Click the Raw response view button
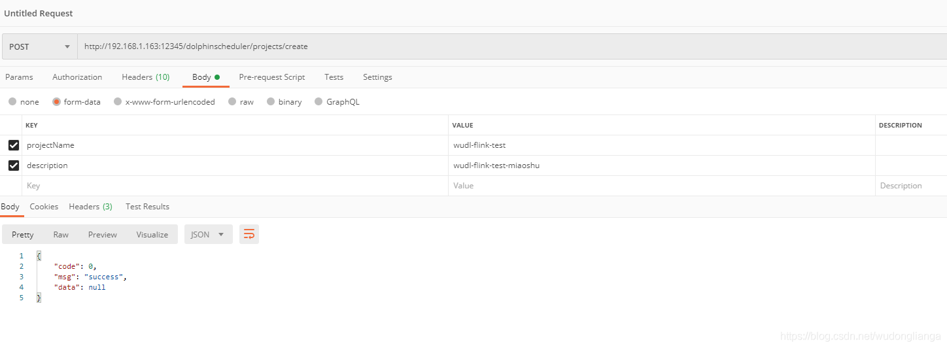947x348 pixels. [x=61, y=234]
